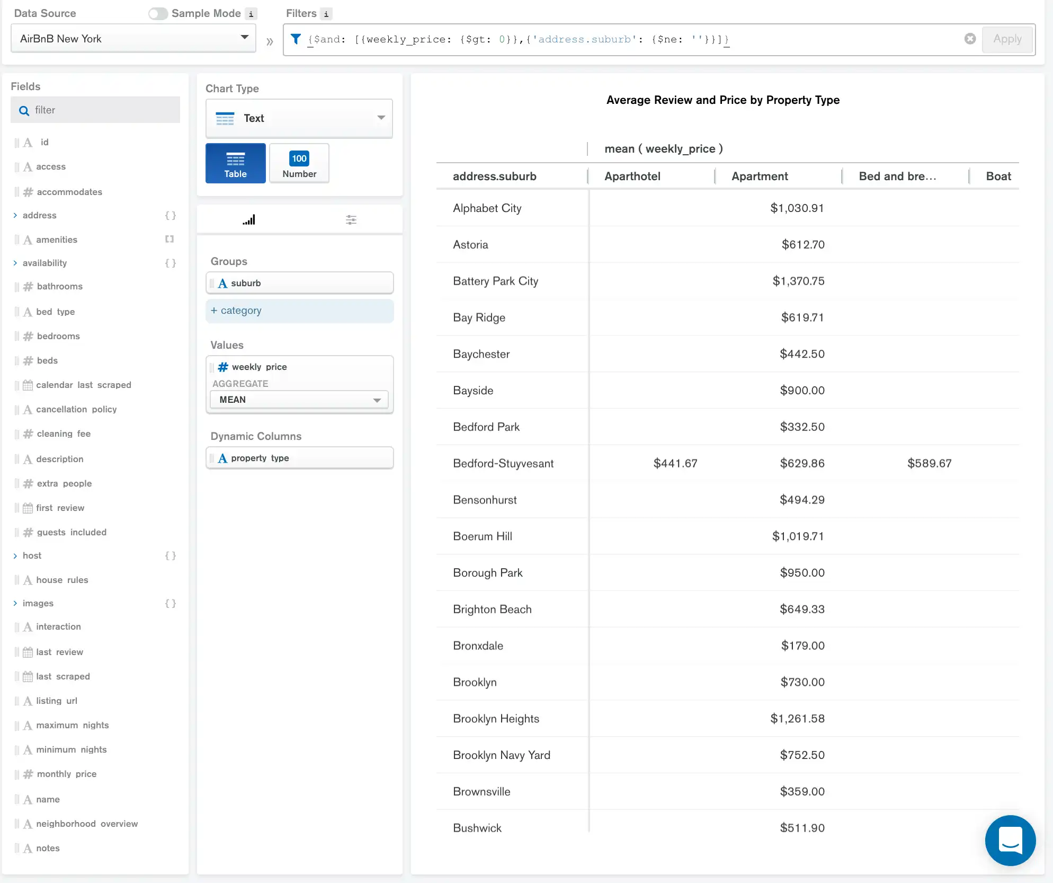Open the AirBnB New York data source dropdown

(x=133, y=39)
